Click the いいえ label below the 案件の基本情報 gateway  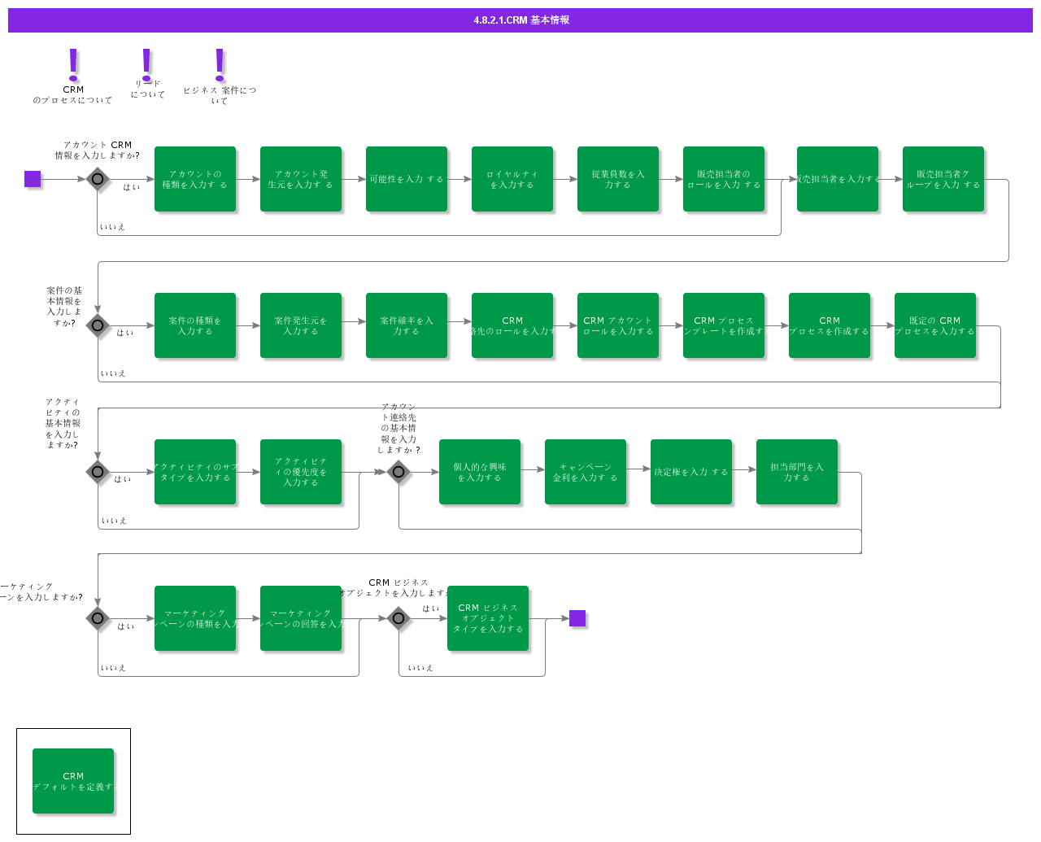113,373
